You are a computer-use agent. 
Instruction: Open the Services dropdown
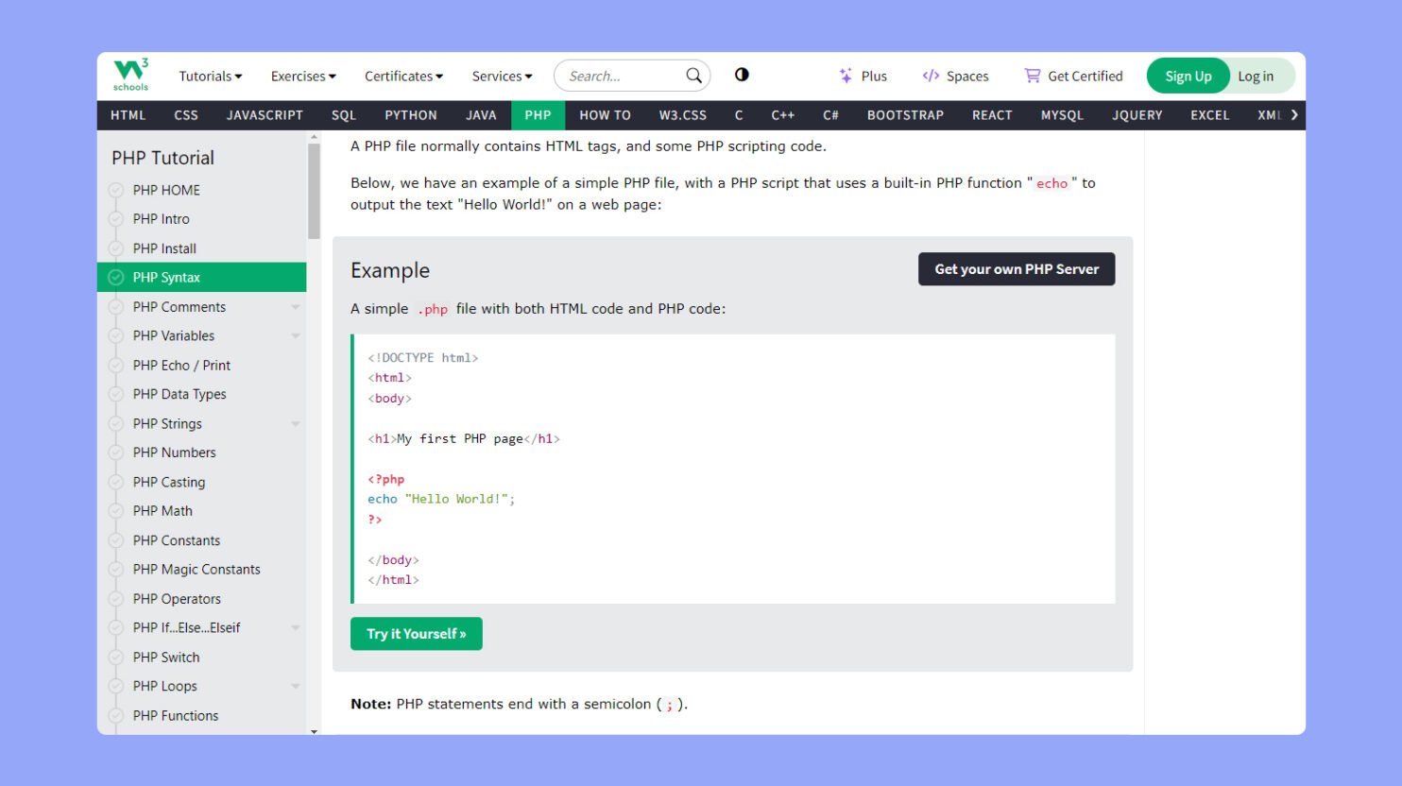pyautogui.click(x=501, y=75)
